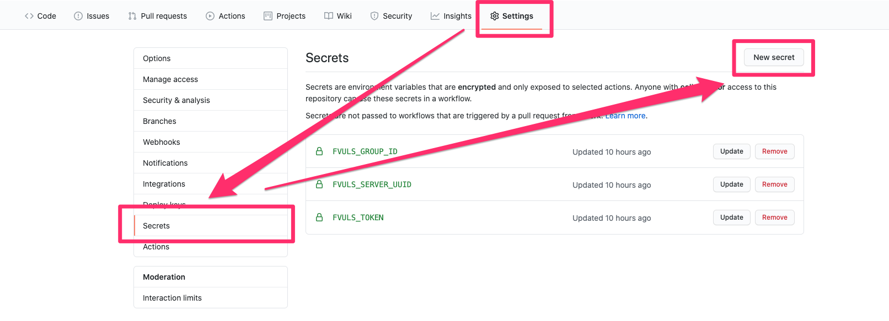889x321 pixels.
Task: Switch to the Issues tab
Action: pos(92,16)
